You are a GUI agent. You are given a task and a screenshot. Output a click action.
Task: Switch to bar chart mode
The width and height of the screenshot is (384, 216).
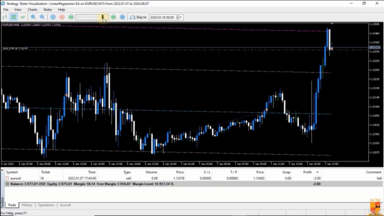coord(5,17)
